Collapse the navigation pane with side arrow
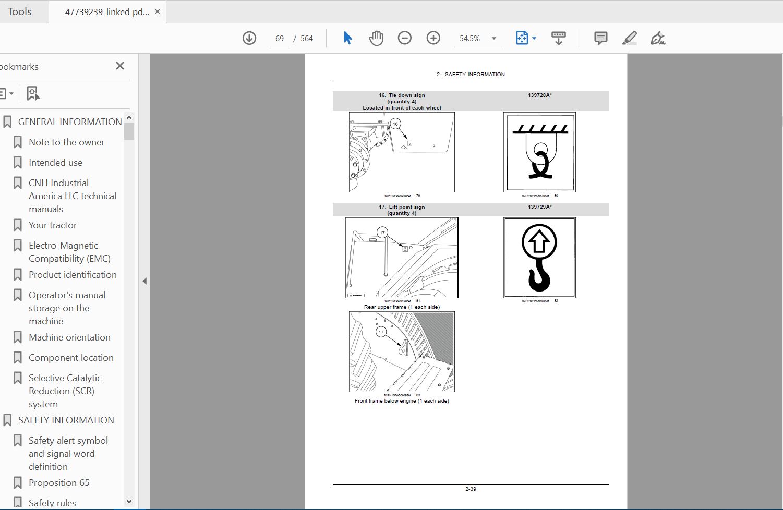The image size is (783, 510). click(144, 281)
